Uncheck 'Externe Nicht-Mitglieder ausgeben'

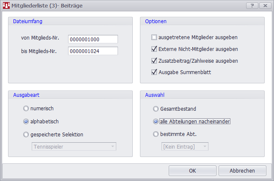(x=154, y=49)
